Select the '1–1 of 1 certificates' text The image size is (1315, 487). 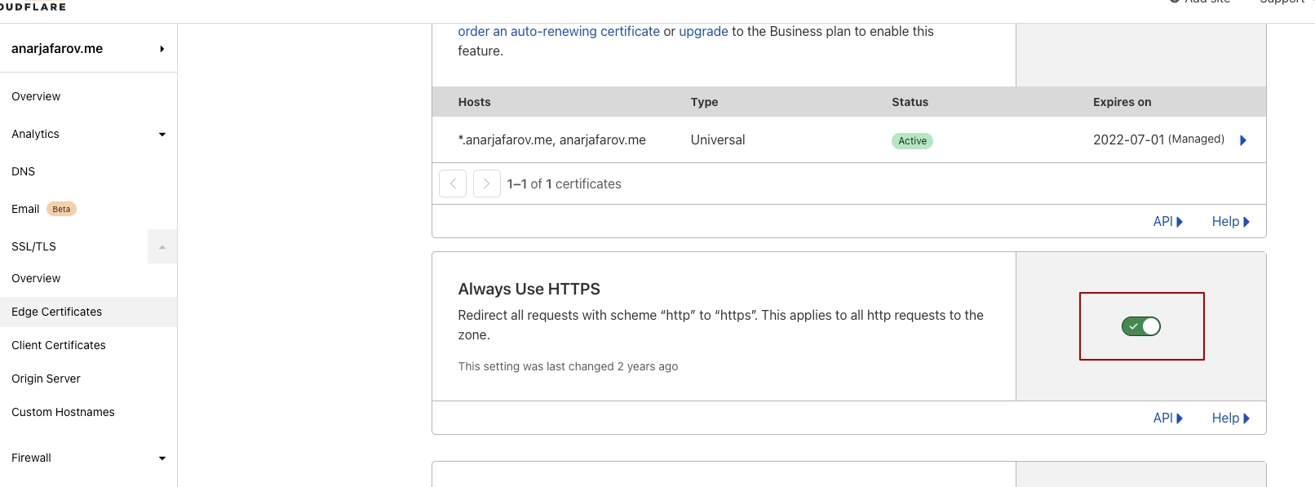pos(565,184)
